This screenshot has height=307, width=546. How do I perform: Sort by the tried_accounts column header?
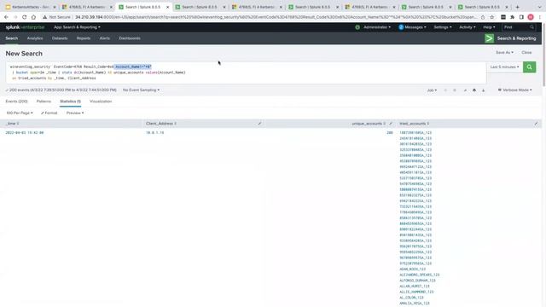(x=414, y=124)
